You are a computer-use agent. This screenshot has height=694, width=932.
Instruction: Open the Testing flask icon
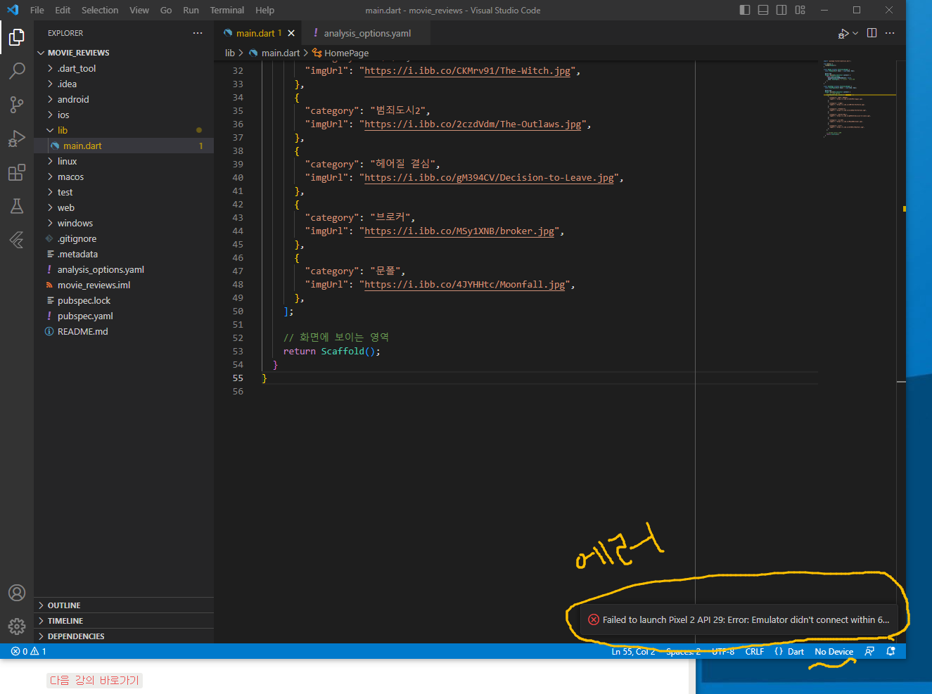click(17, 206)
